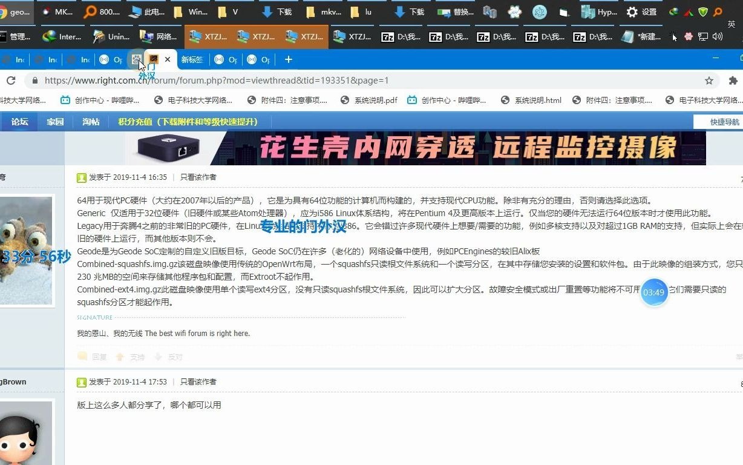Open the 替换... taskbar item

pos(456,12)
